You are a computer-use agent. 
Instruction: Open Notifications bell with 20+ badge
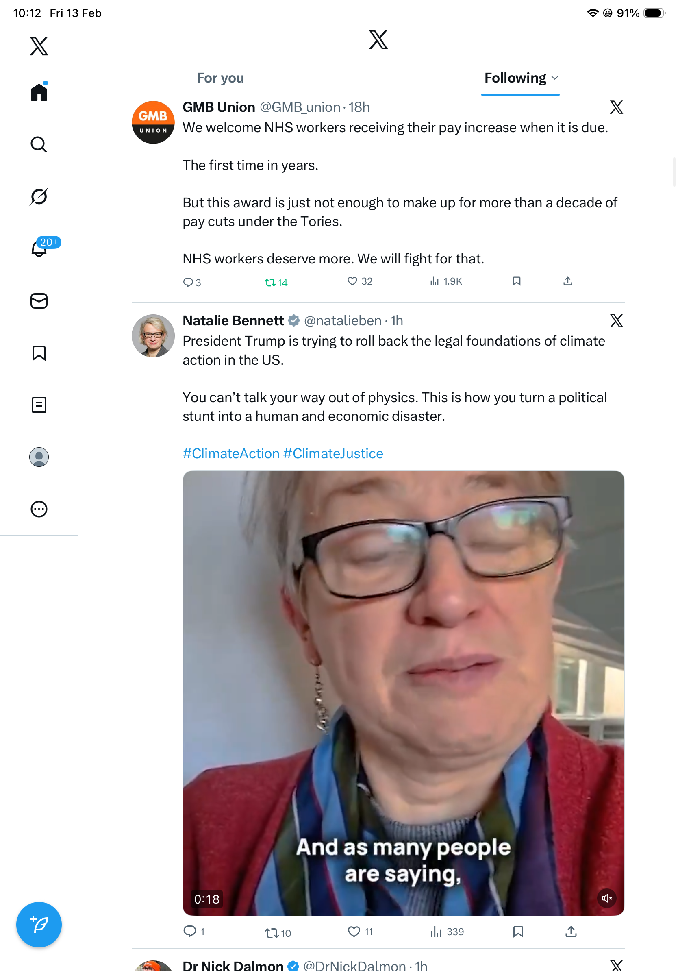(x=39, y=249)
